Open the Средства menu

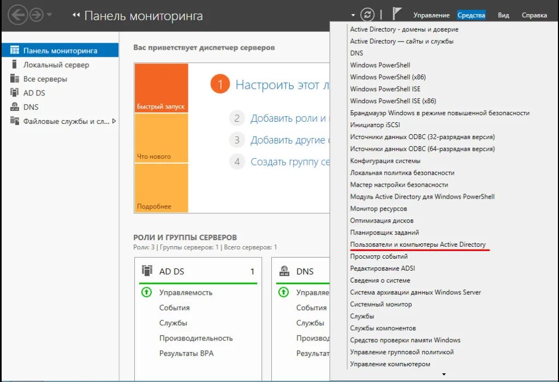(471, 15)
